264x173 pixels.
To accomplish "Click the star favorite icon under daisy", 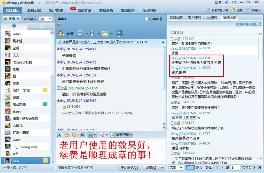I will [x=59, y=24].
